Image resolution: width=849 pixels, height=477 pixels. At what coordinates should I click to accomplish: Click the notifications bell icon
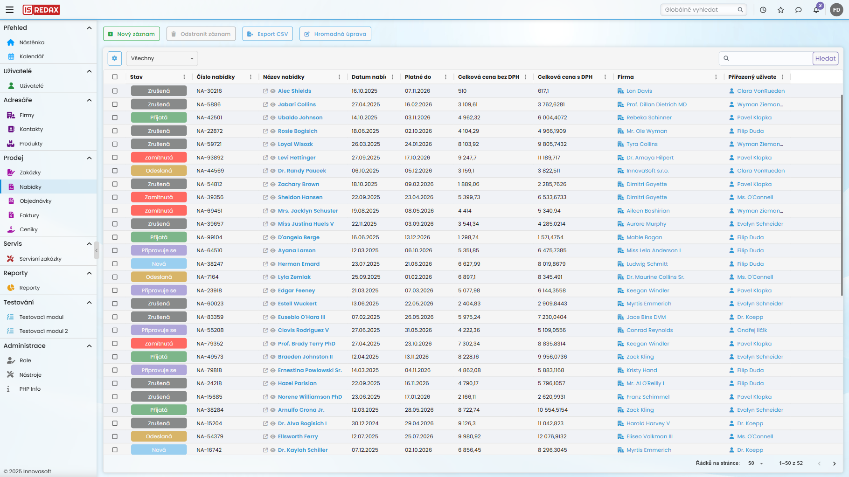click(816, 10)
